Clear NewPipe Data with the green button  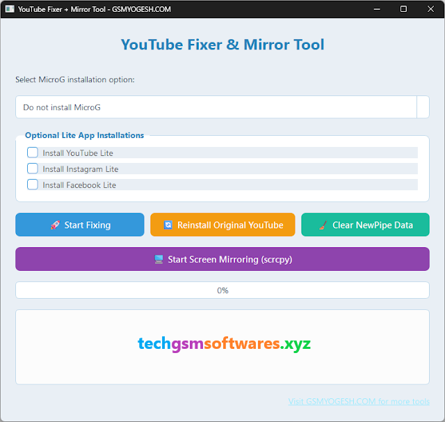[x=365, y=225]
